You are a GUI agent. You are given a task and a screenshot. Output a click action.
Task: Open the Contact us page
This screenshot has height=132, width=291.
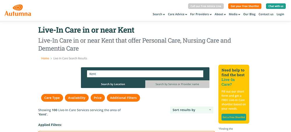click(x=266, y=14)
